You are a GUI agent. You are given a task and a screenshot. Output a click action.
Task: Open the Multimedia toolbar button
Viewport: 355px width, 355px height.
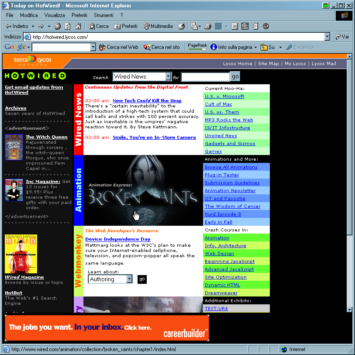pos(158,26)
